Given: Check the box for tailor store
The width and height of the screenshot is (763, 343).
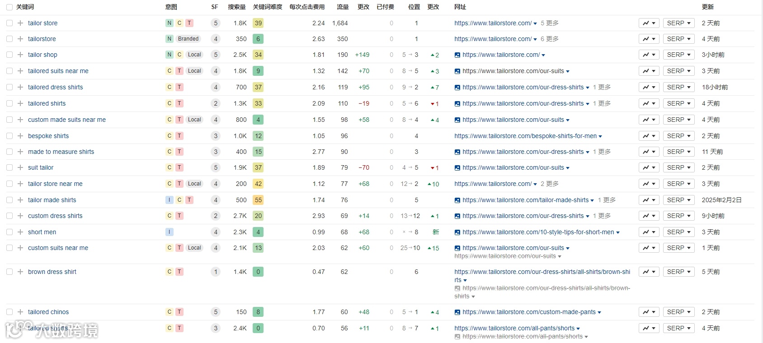Looking at the screenshot, I should (9, 23).
